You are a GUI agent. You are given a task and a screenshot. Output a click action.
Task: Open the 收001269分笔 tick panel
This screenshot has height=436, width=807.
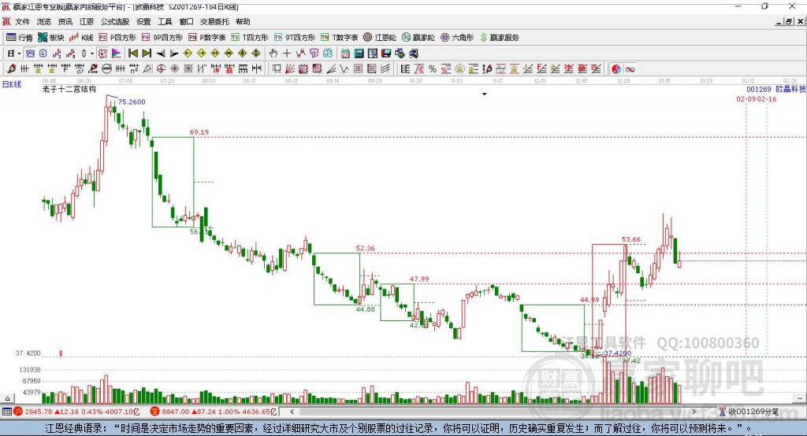point(749,412)
